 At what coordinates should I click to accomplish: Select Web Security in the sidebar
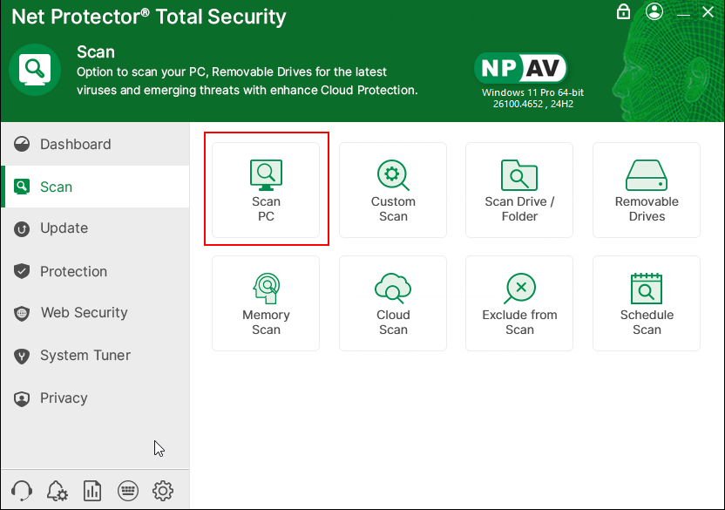pos(84,313)
